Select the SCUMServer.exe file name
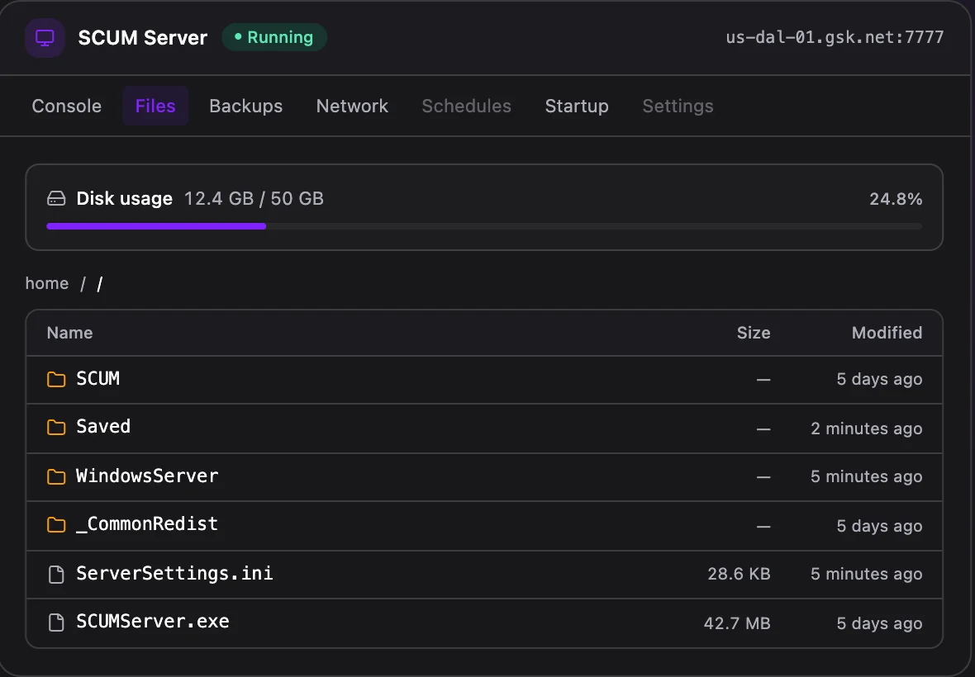975x677 pixels. tap(153, 622)
